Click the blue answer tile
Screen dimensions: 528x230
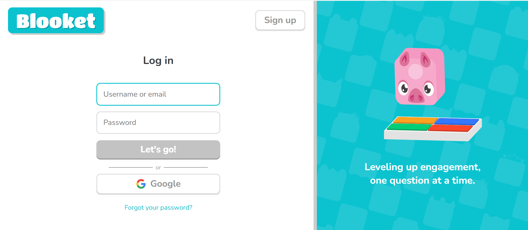coord(458,122)
